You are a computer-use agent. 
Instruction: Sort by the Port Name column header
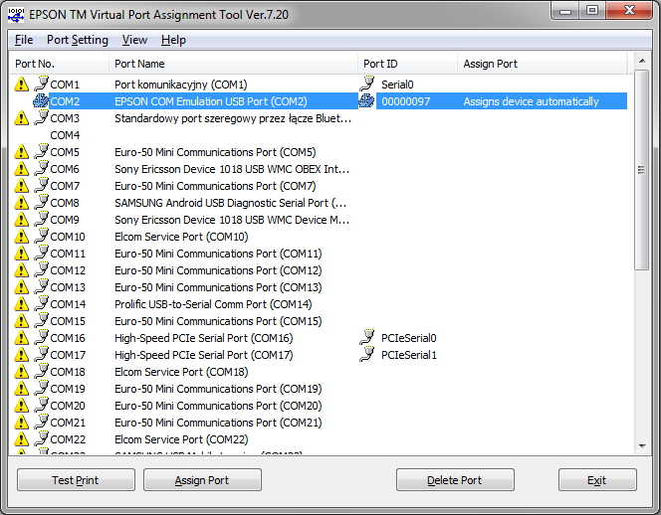(233, 64)
